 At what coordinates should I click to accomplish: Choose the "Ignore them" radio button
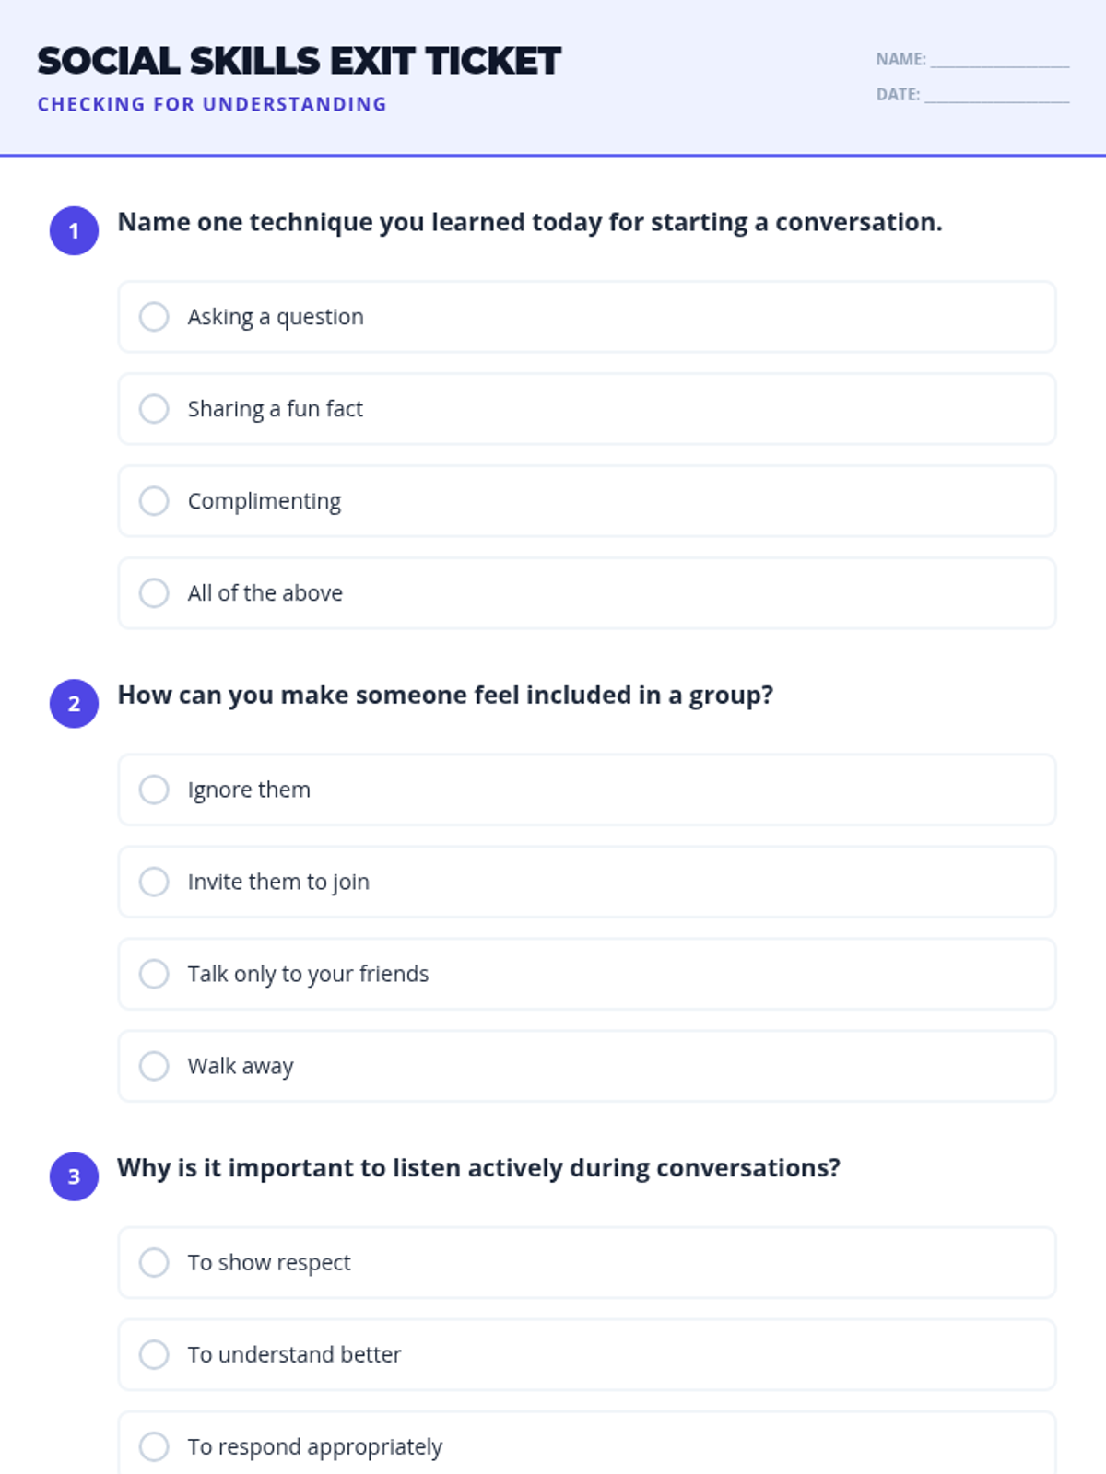click(154, 790)
